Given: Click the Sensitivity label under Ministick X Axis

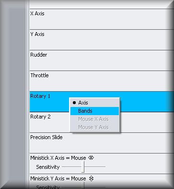Looking at the screenshot, I should click(48, 167).
